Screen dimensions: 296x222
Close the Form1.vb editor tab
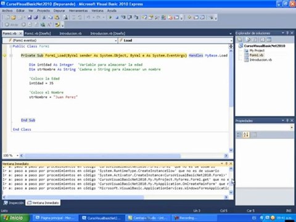20,33
